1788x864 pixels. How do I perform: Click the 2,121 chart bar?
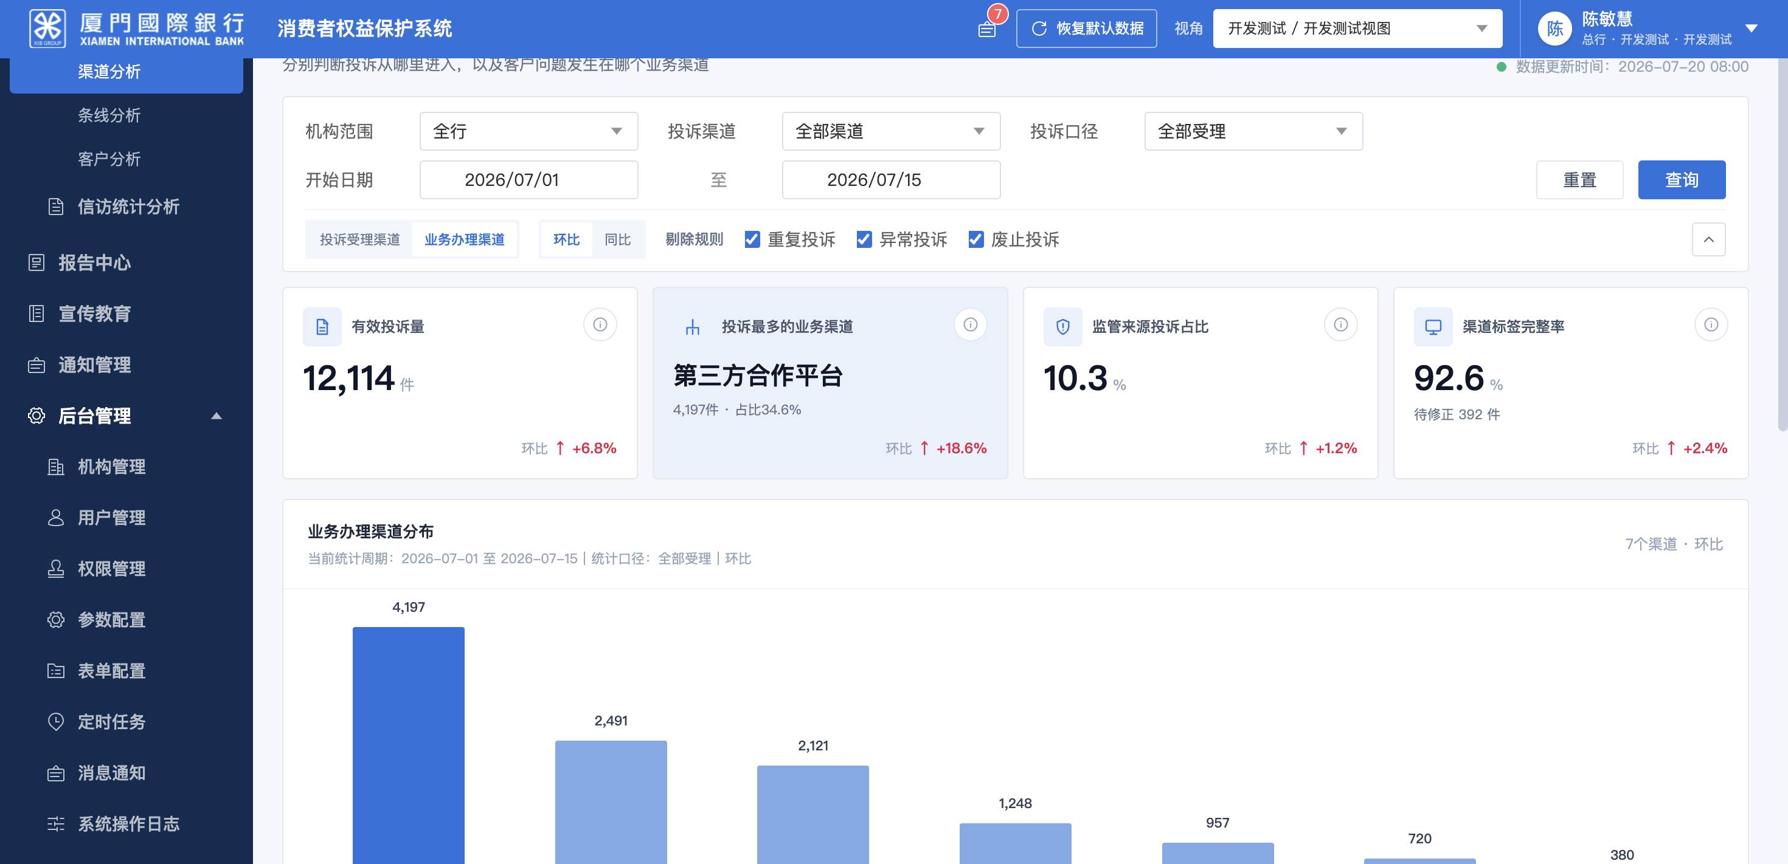[813, 815]
